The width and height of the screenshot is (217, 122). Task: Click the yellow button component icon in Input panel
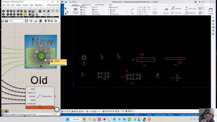[25, 14]
